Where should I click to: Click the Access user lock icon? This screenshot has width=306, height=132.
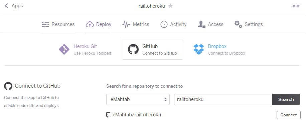point(201,25)
